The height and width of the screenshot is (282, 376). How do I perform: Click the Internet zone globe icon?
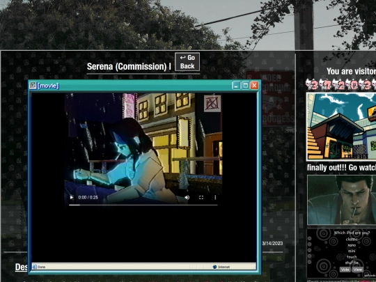click(x=214, y=267)
